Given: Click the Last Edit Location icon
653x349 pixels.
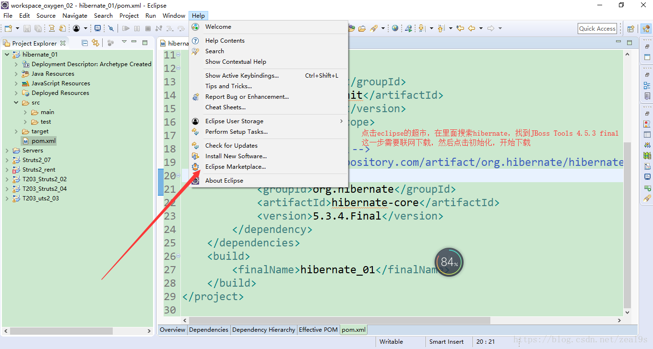Looking at the screenshot, I should pos(460,28).
